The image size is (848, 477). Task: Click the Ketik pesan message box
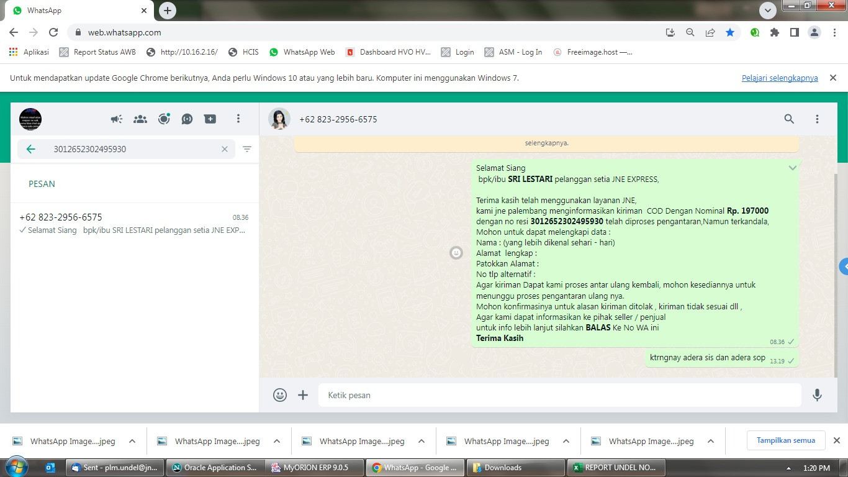[560, 395]
